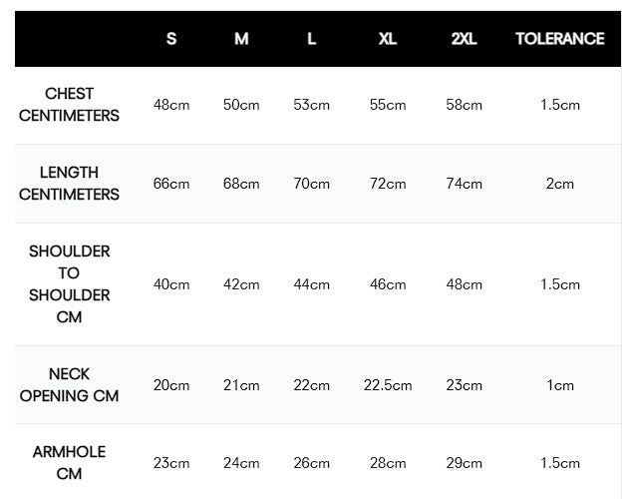
Task: Select the 72cm length value for XL
Action: pyautogui.click(x=388, y=184)
